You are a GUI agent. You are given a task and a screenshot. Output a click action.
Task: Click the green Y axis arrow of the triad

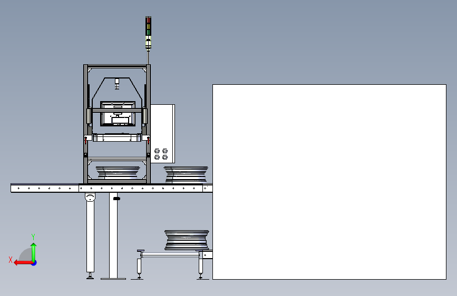(34, 252)
